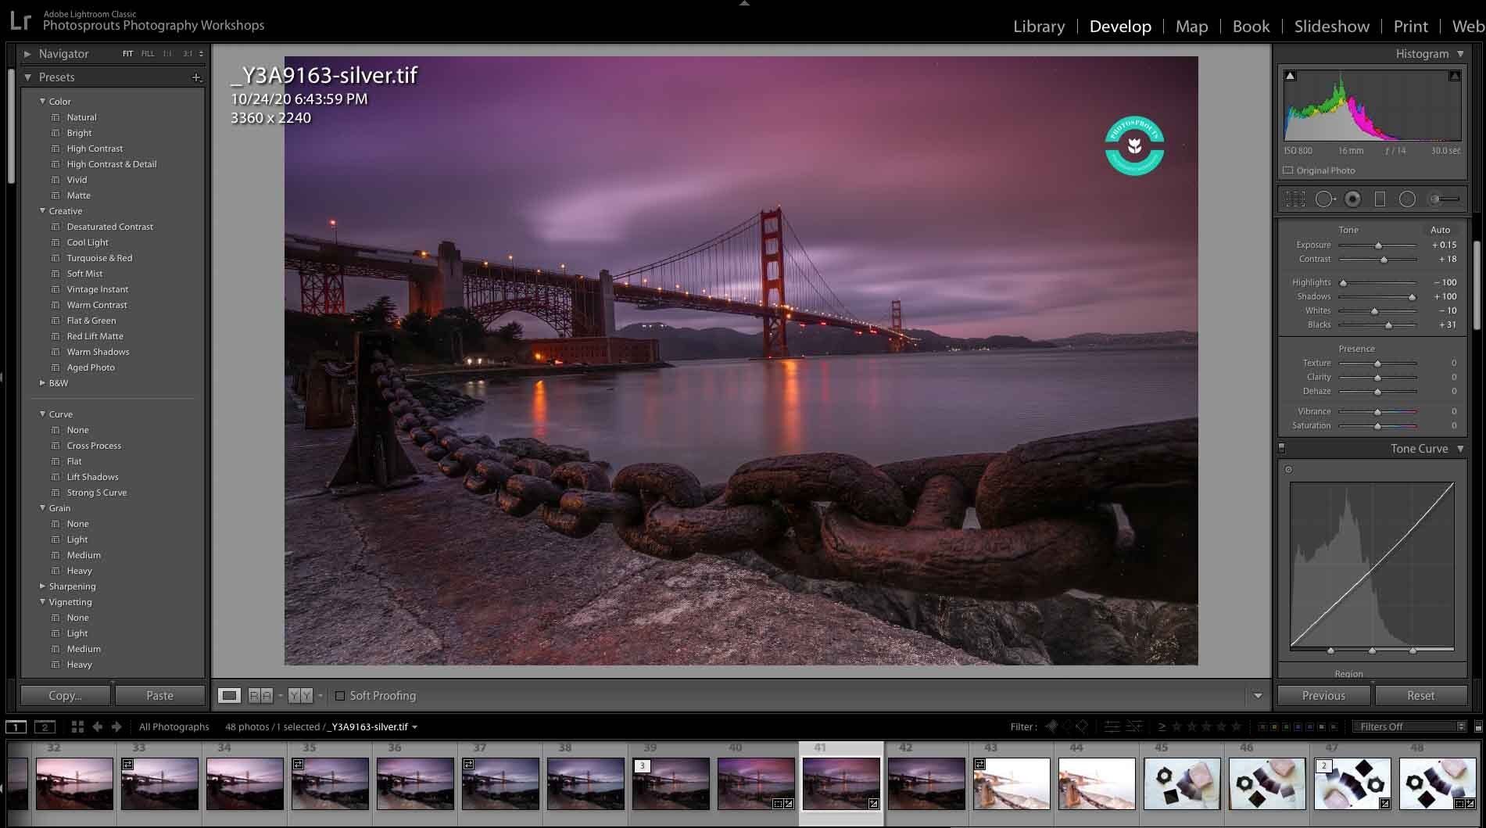Toggle the Tone Curve panel switch

(1281, 448)
